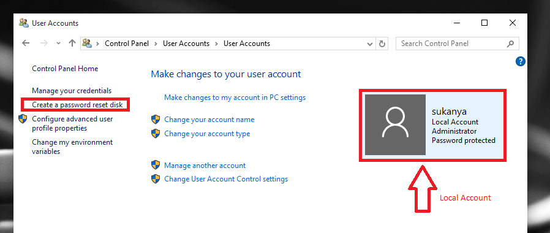Open Change User Account Control settings
This screenshot has height=233, width=550.
226,179
